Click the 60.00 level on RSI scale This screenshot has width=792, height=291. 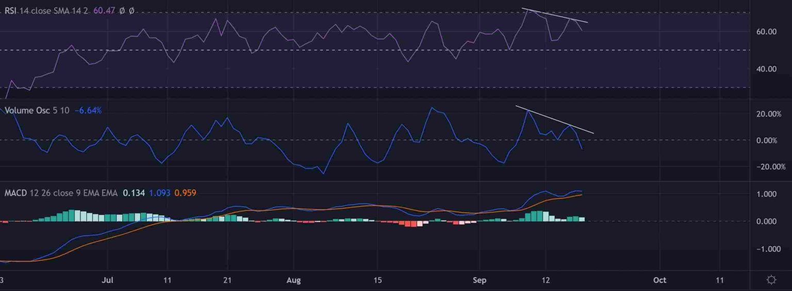(x=766, y=32)
